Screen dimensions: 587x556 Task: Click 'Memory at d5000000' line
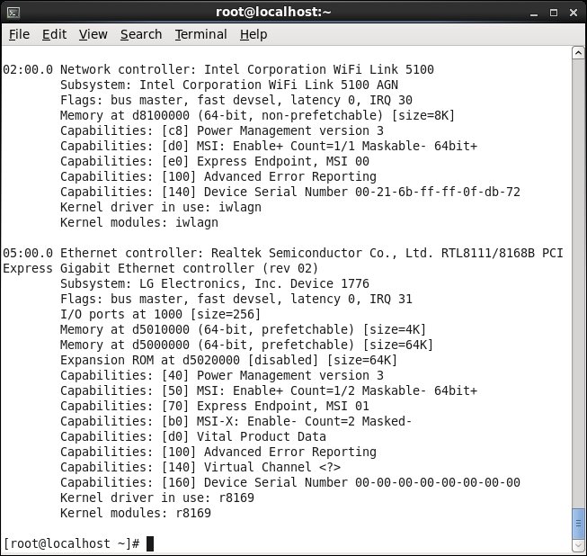click(246, 345)
